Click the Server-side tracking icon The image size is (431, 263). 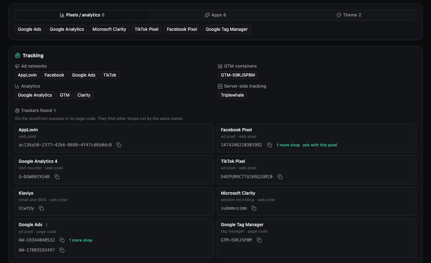coord(220,86)
